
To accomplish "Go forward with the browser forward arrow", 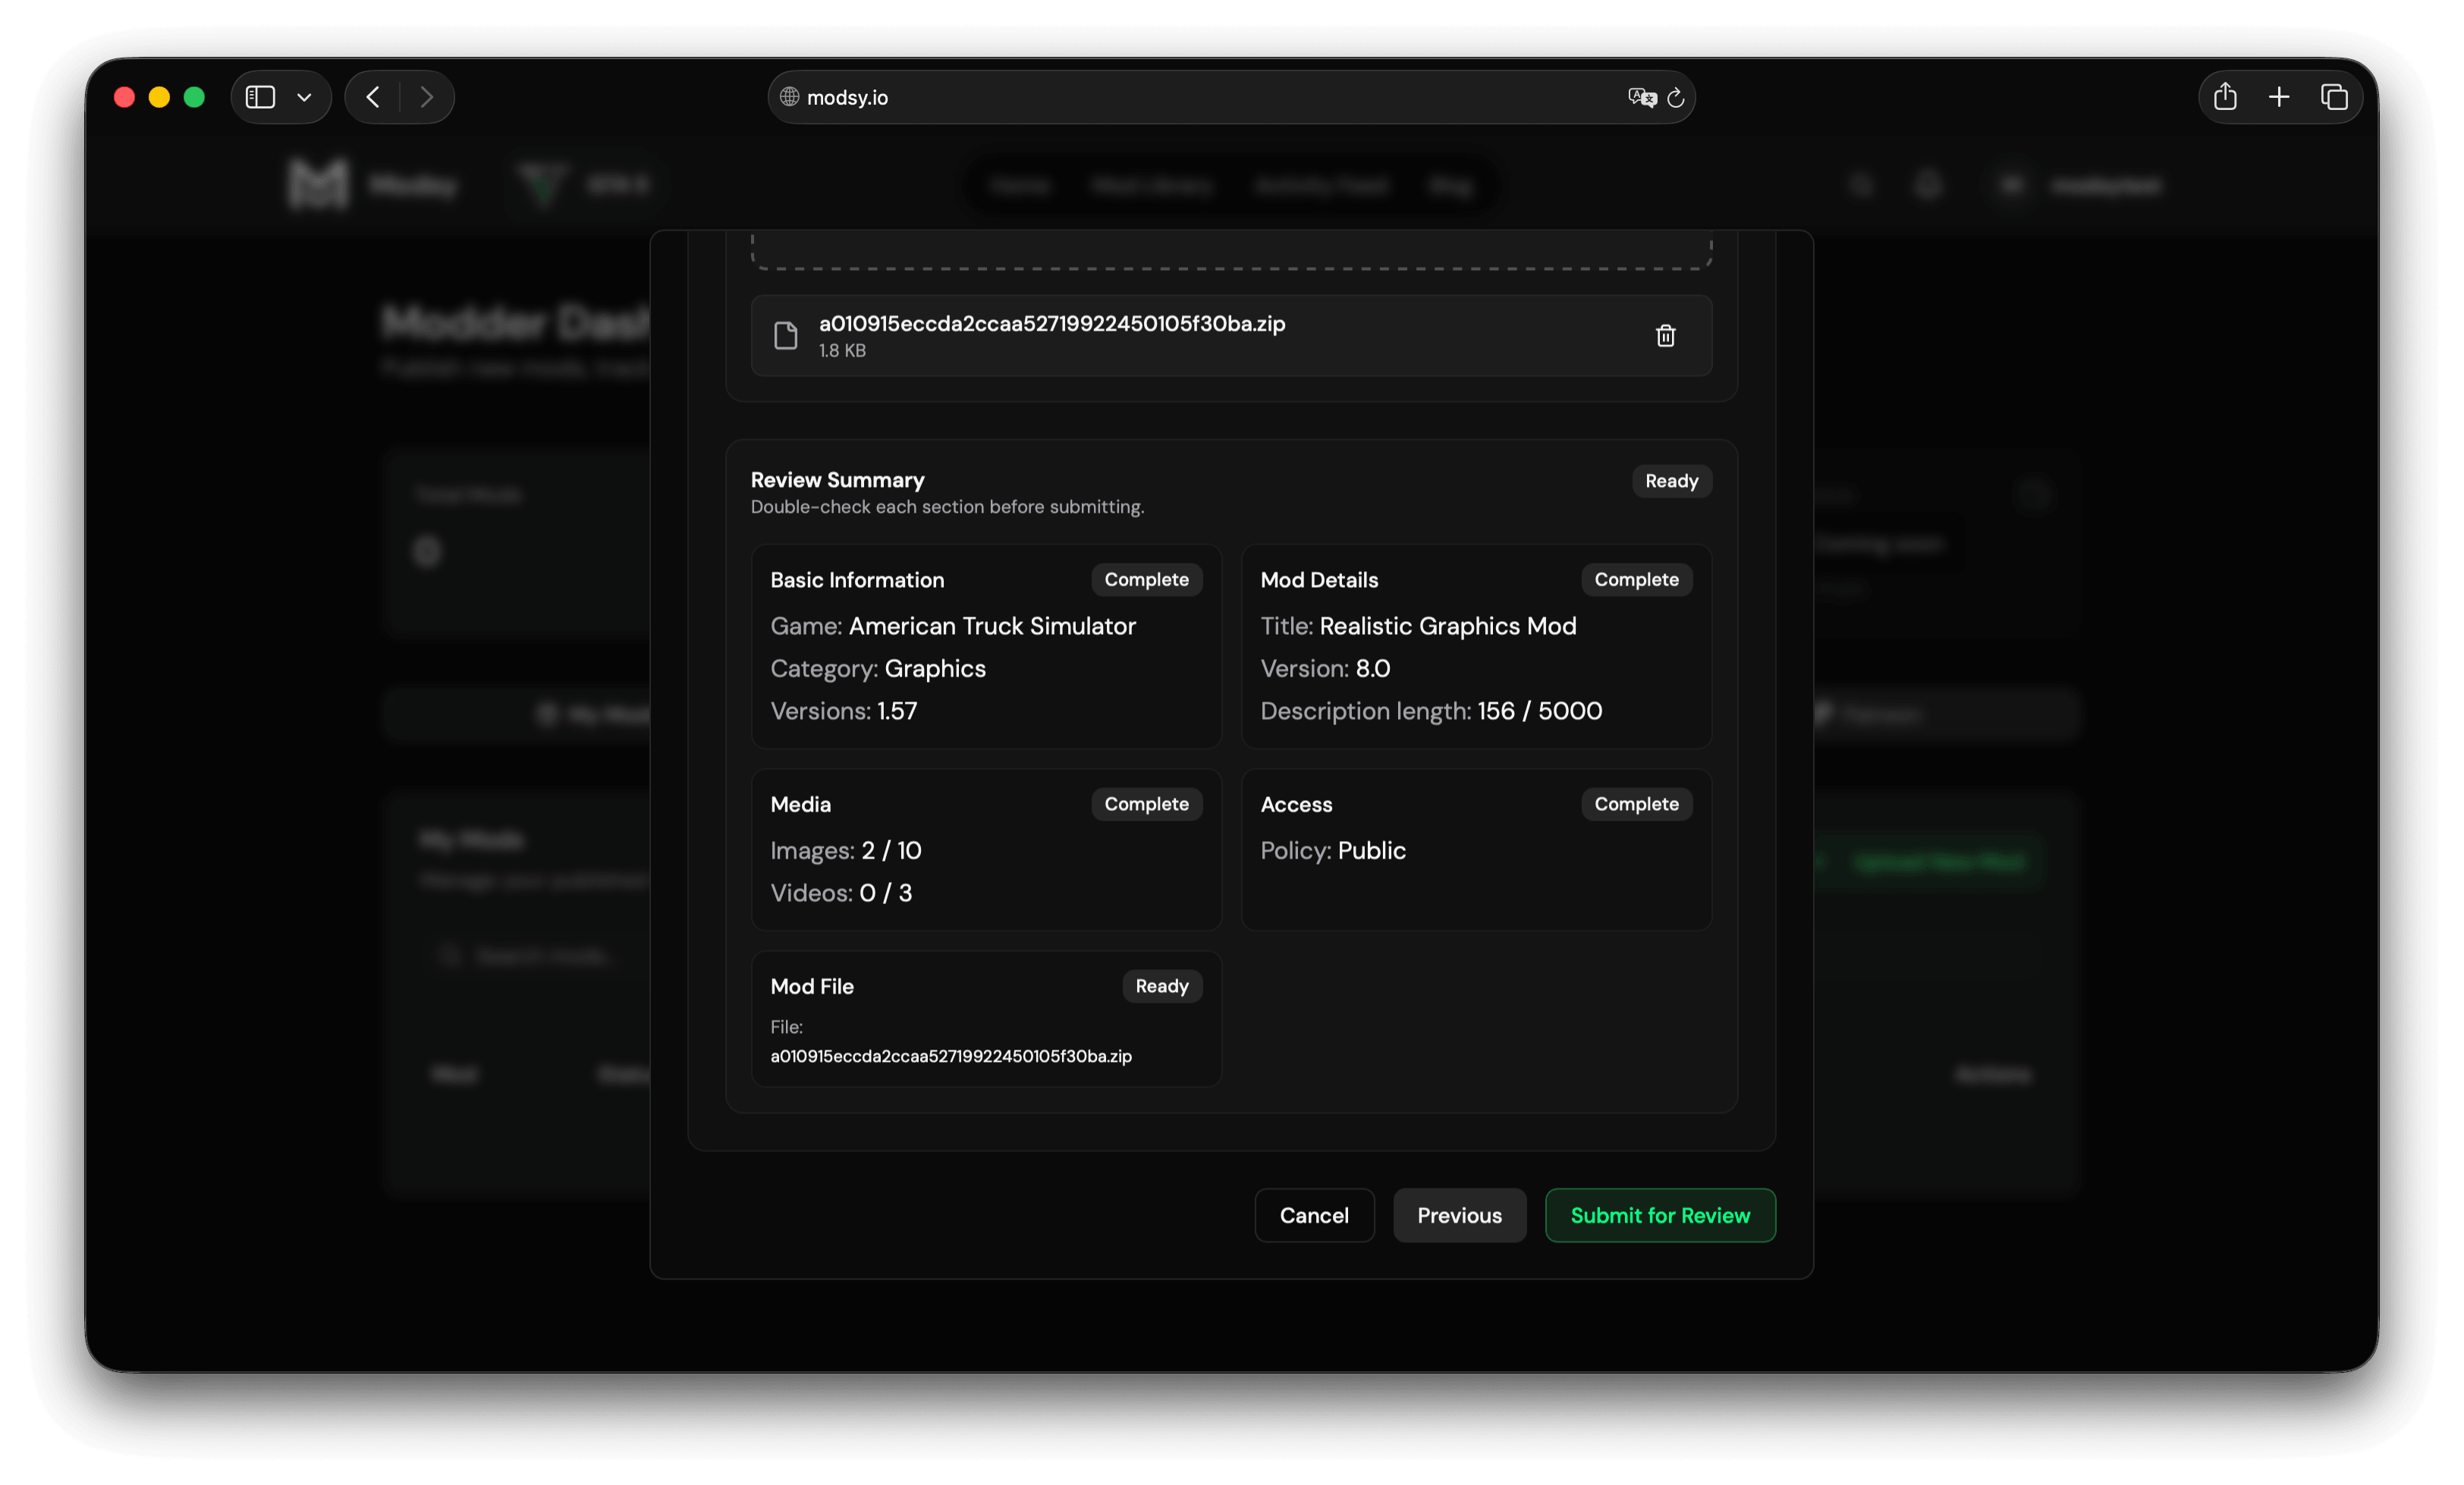I will (427, 97).
